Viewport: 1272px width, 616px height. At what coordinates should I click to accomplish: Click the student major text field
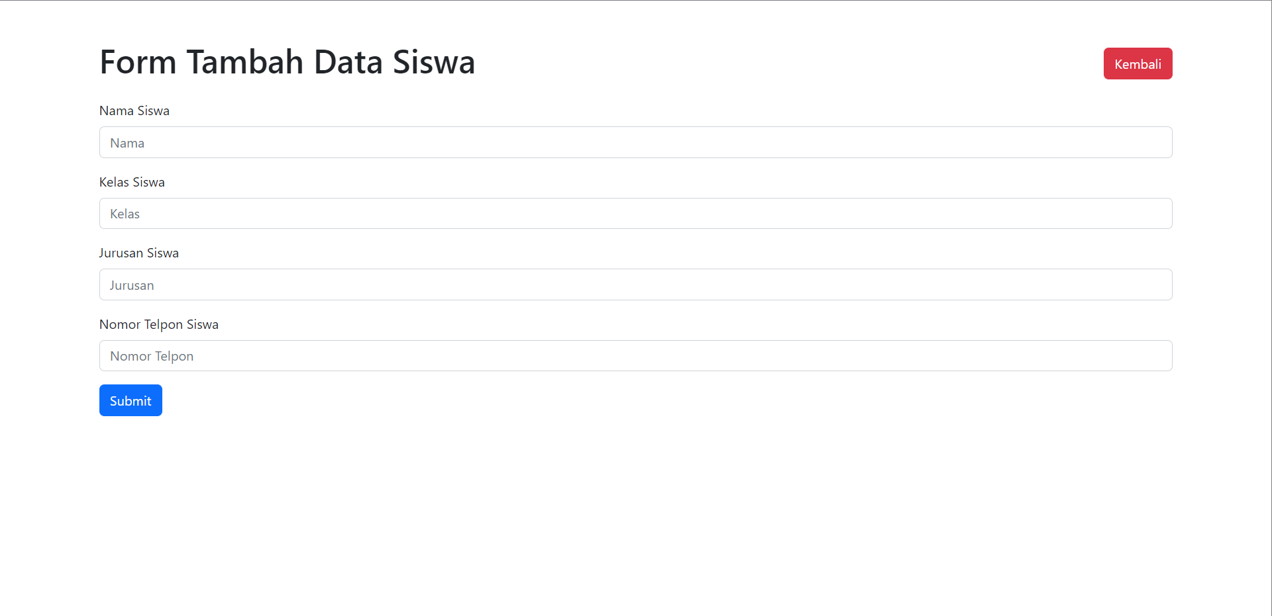635,285
